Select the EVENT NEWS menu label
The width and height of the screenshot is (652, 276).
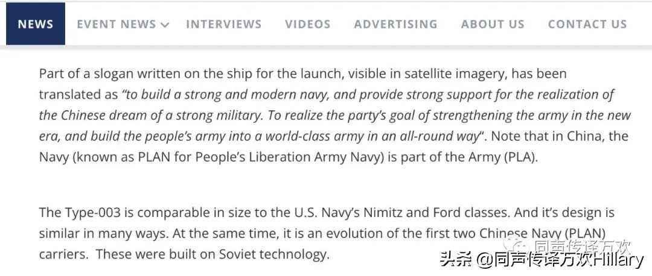coord(117,24)
